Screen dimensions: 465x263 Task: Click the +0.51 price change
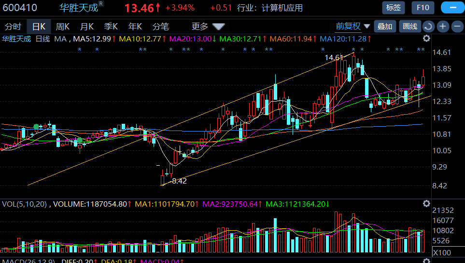[221, 8]
